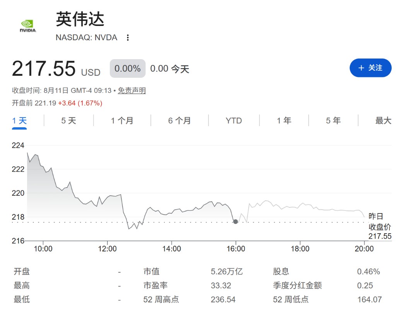
Task: Choose the 5 年 range tab
Action: click(333, 121)
